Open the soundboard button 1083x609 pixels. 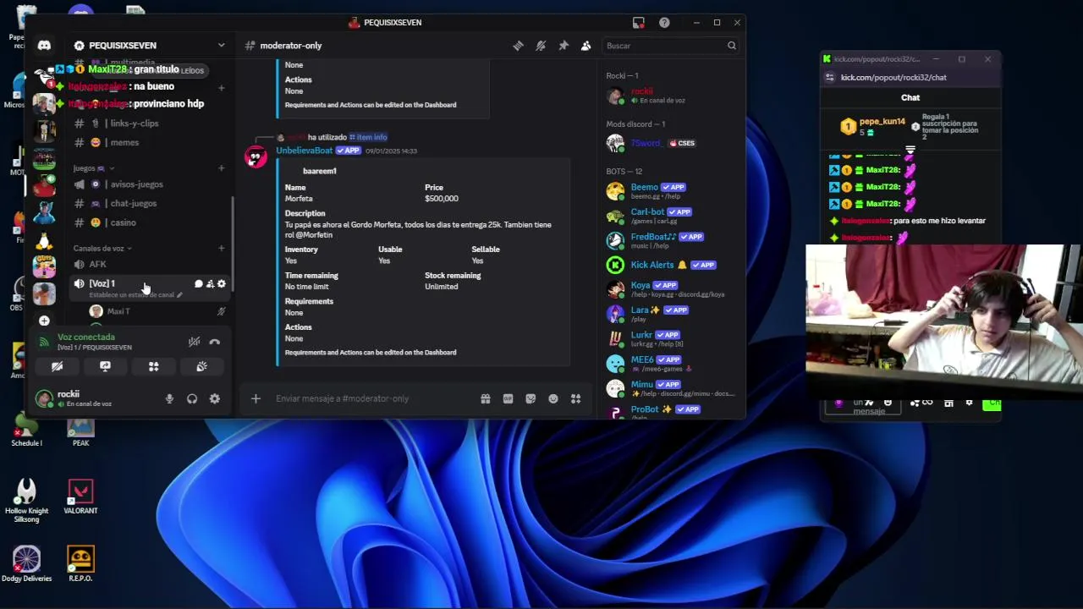point(201,367)
